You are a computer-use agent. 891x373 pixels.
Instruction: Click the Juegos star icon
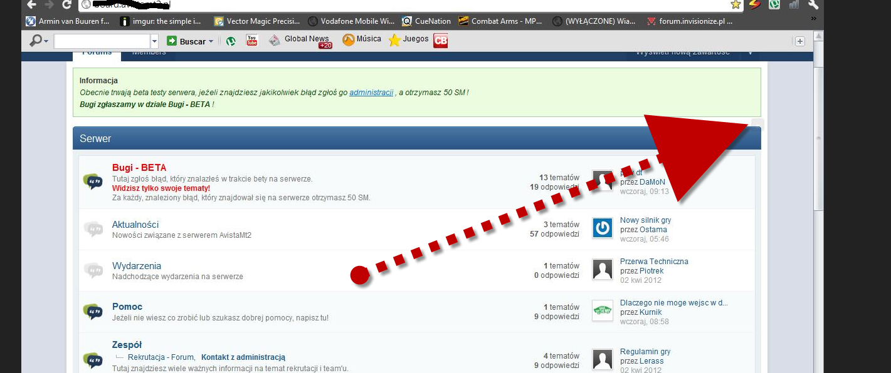[x=394, y=39]
